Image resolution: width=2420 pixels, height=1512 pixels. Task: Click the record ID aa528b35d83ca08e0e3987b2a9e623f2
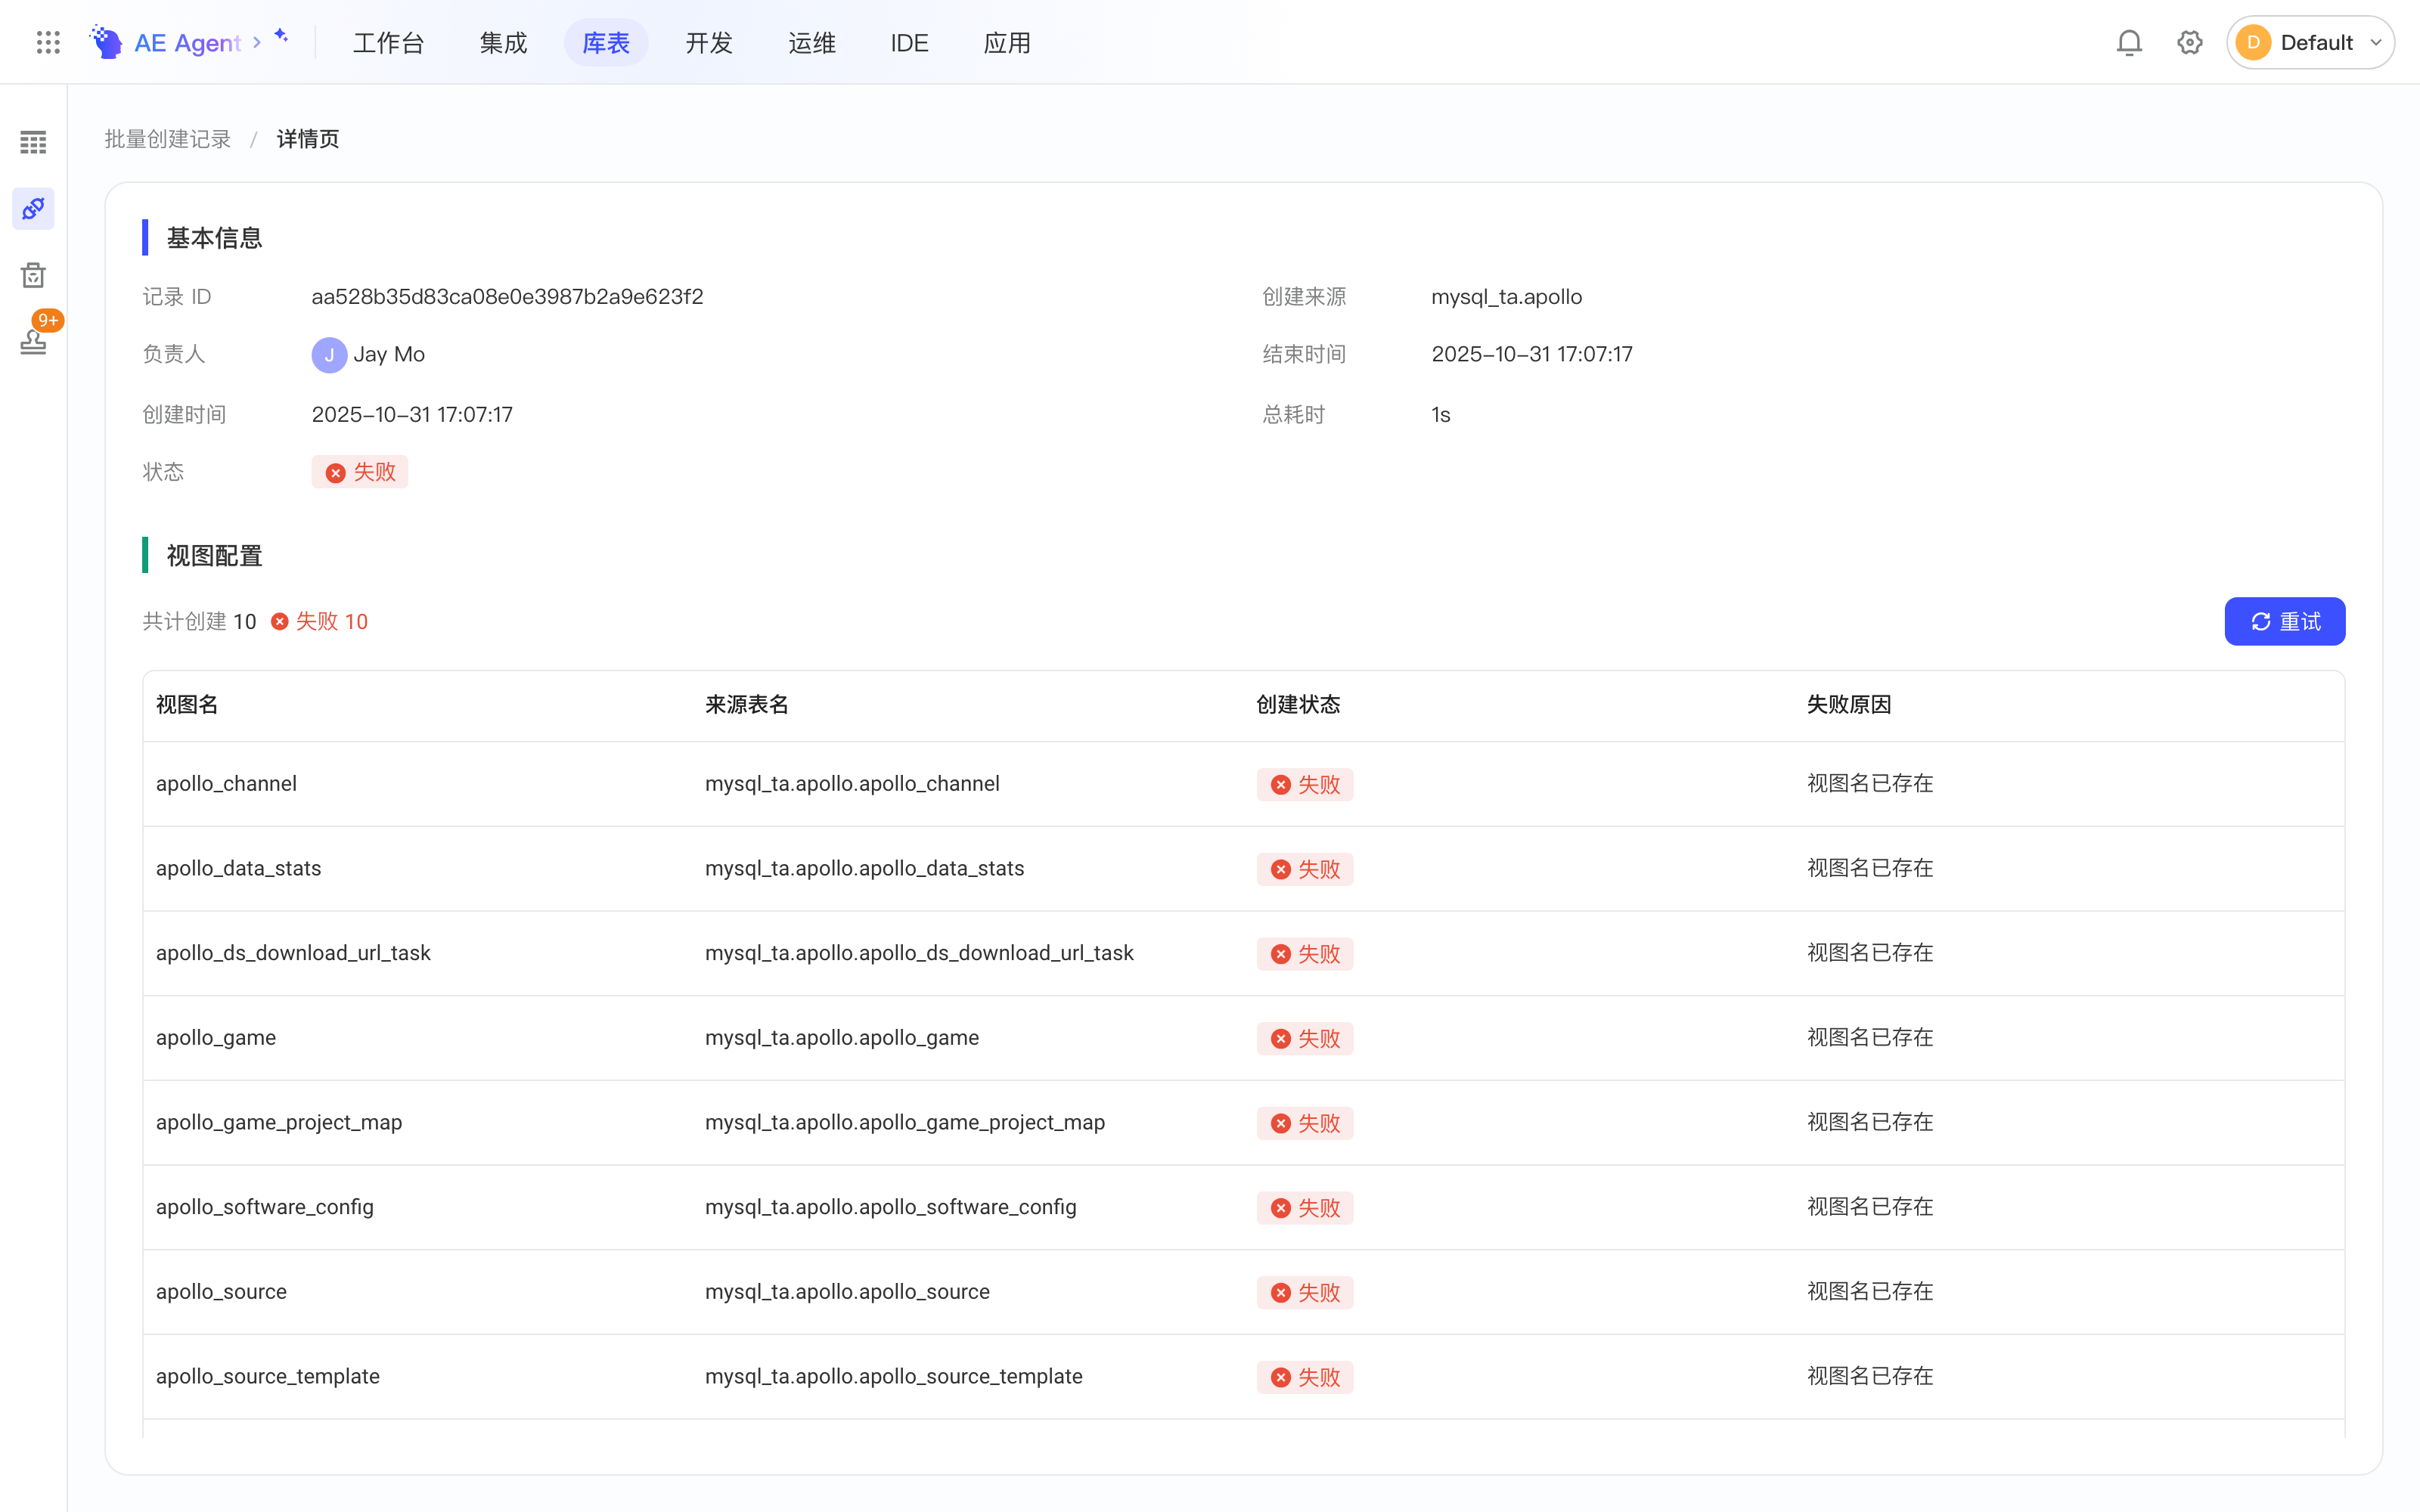[x=508, y=297]
